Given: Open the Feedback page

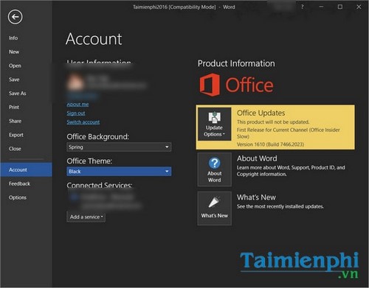Looking at the screenshot, I should pos(19,183).
